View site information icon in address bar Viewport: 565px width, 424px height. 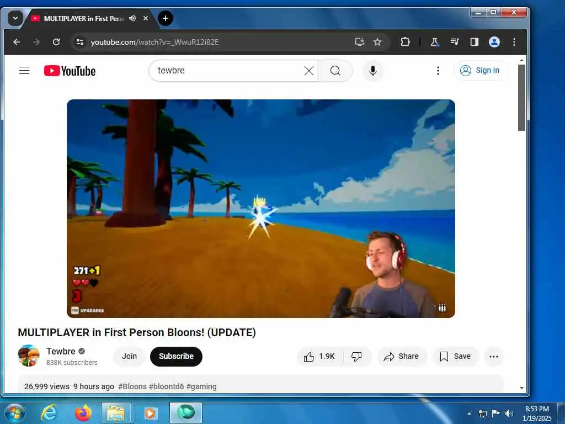coord(80,42)
